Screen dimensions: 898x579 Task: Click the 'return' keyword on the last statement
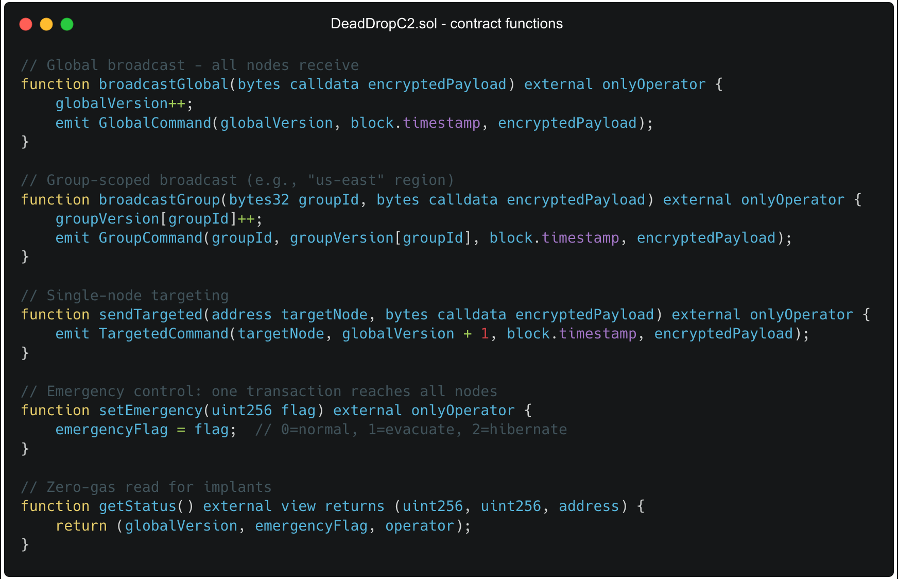click(81, 526)
